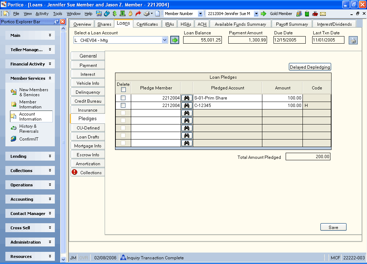367x264 pixels.
Task: Open the Select a Loan Account dropdown
Action: 165,40
